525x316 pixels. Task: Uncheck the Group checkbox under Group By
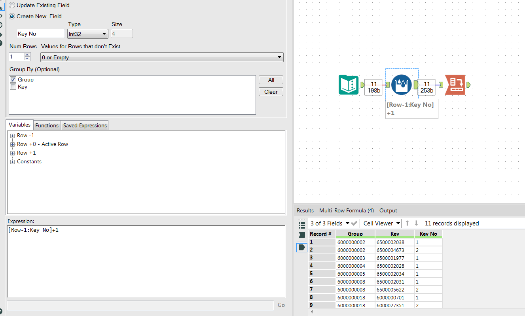(13, 79)
